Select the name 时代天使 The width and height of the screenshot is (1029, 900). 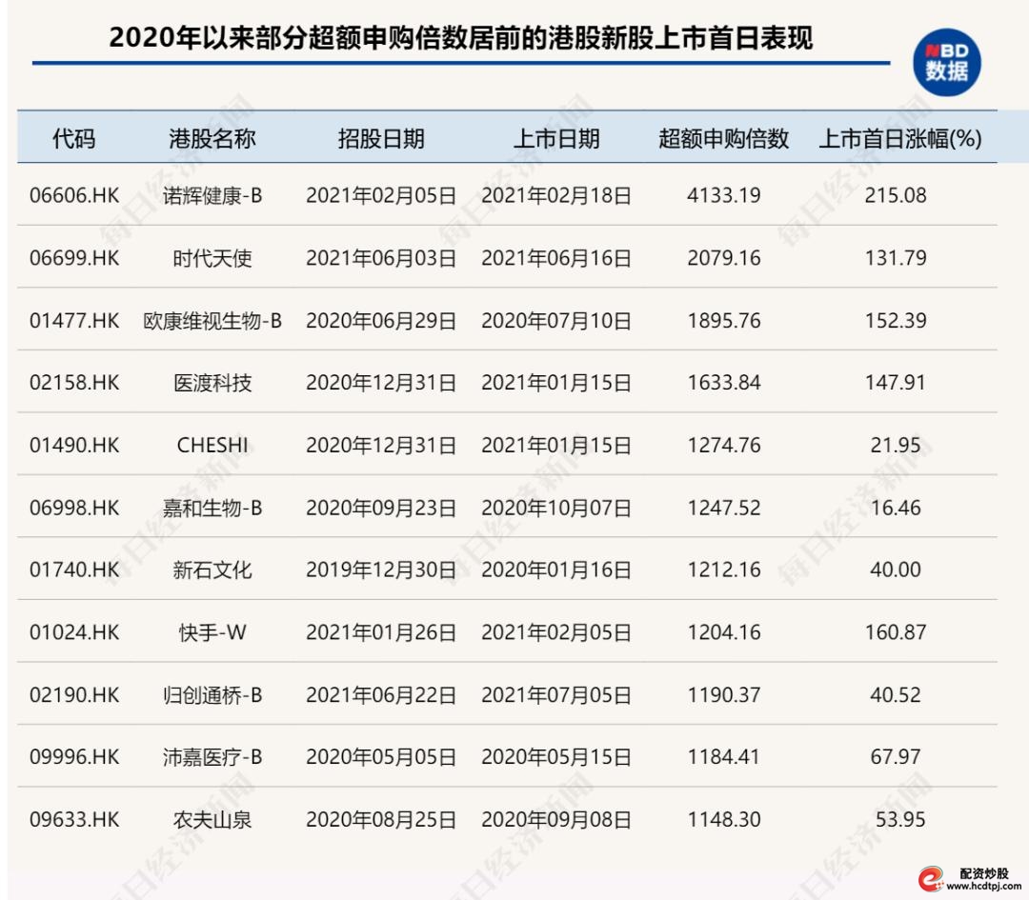212,258
